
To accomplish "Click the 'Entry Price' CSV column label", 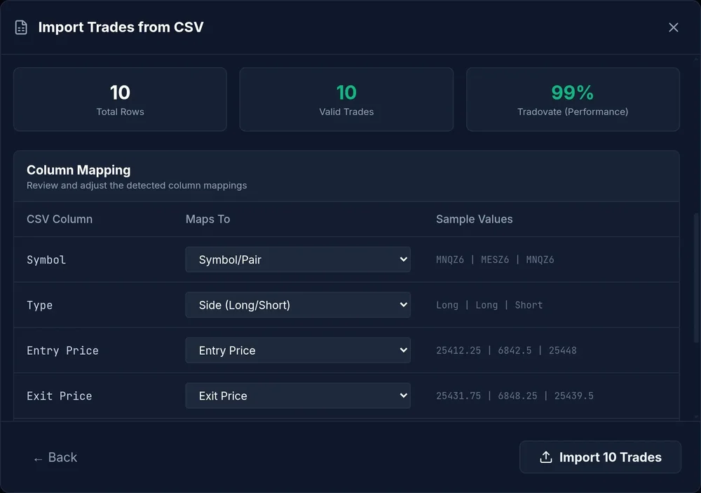I will [62, 351].
